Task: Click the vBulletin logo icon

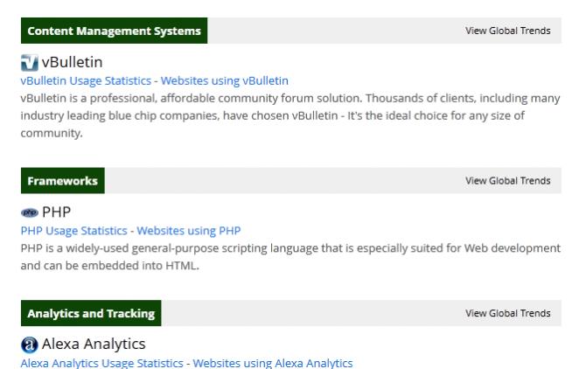Action: [x=29, y=63]
